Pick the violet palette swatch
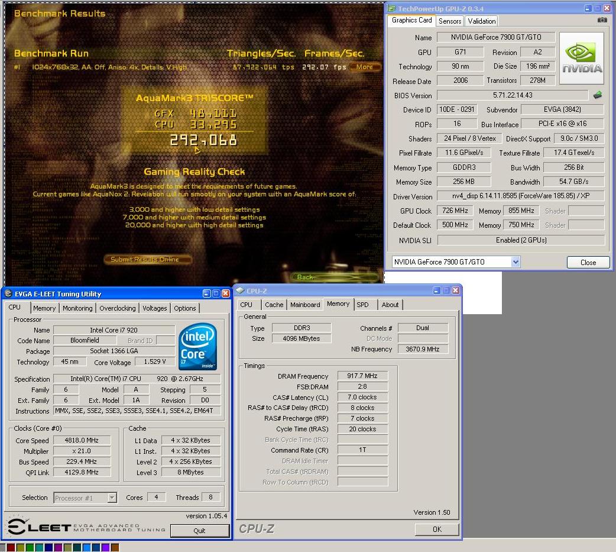 105,547
